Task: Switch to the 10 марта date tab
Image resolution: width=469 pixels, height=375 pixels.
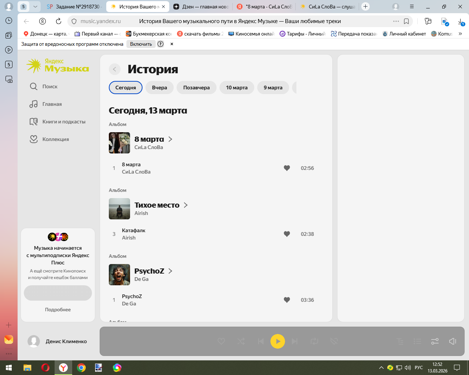Action: point(237,88)
